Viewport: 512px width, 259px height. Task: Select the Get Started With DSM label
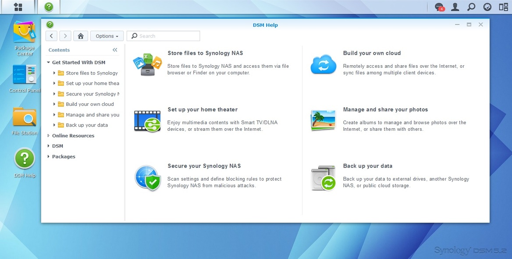point(79,62)
